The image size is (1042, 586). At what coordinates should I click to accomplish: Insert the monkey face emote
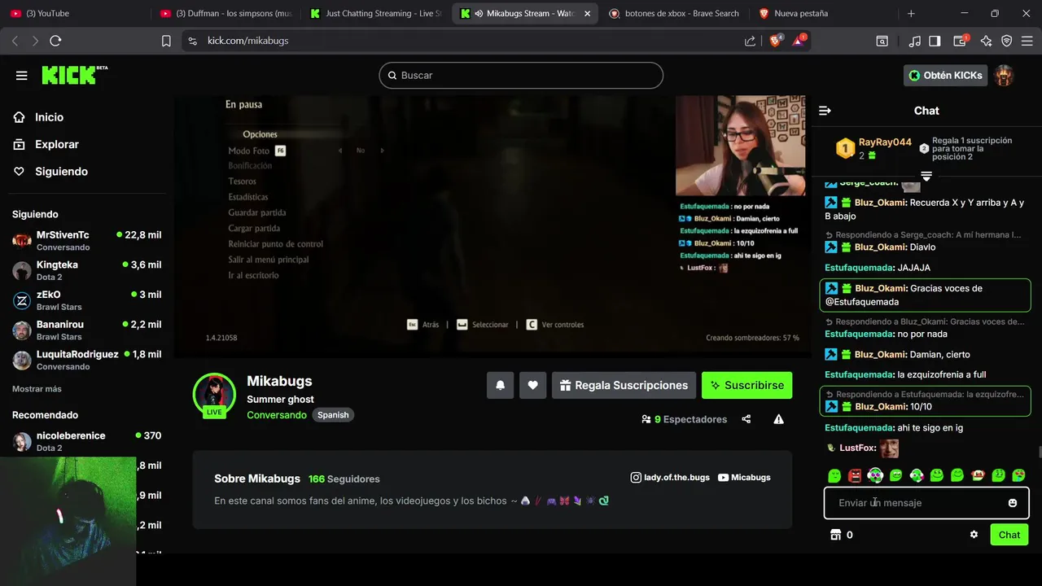tap(978, 475)
